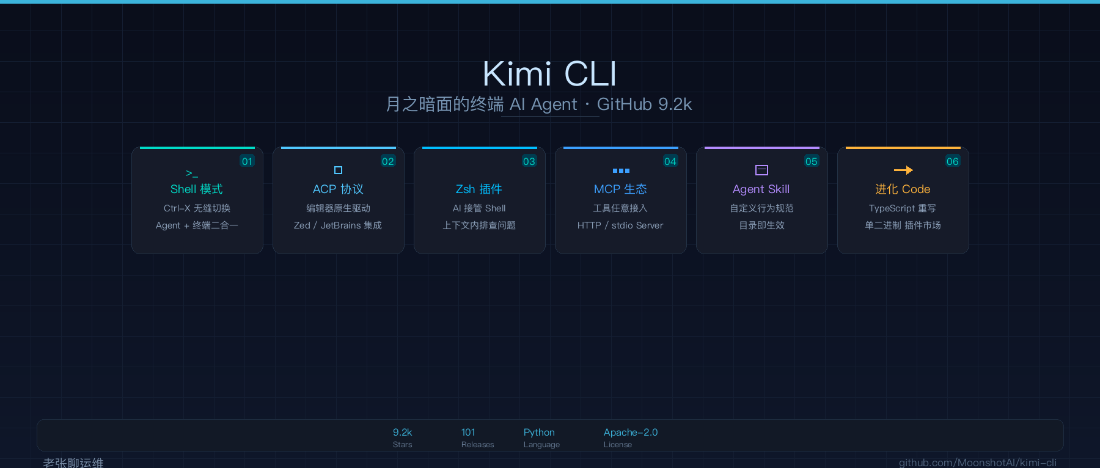This screenshot has width=1100, height=468.
Task: Click the Stars label
Action: coord(402,445)
